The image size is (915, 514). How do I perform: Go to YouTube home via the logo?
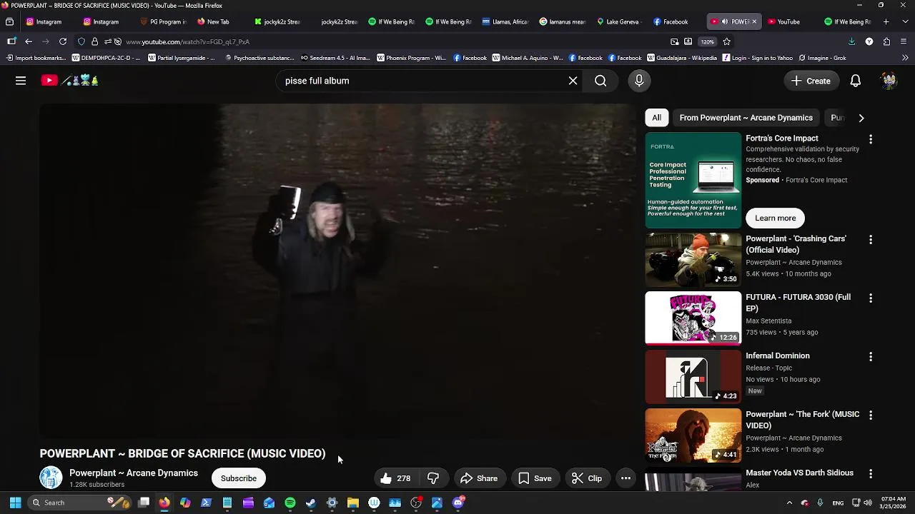pos(69,81)
